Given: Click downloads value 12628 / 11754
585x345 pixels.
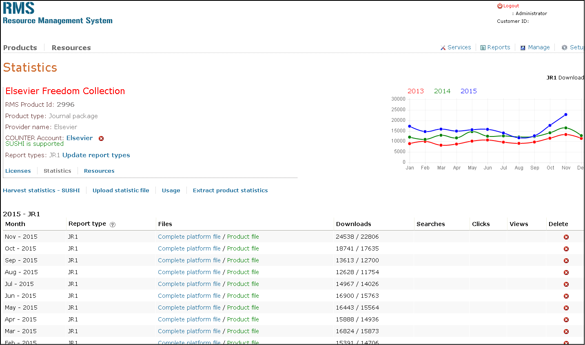Looking at the screenshot, I should 357,272.
